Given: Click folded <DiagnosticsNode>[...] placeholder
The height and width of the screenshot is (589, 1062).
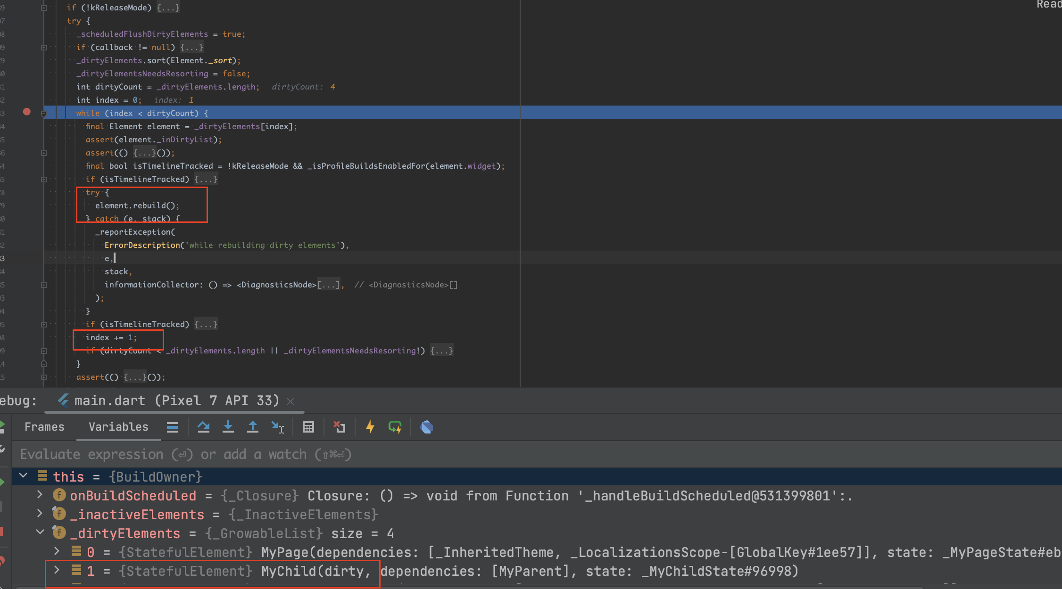Looking at the screenshot, I should click(x=328, y=285).
